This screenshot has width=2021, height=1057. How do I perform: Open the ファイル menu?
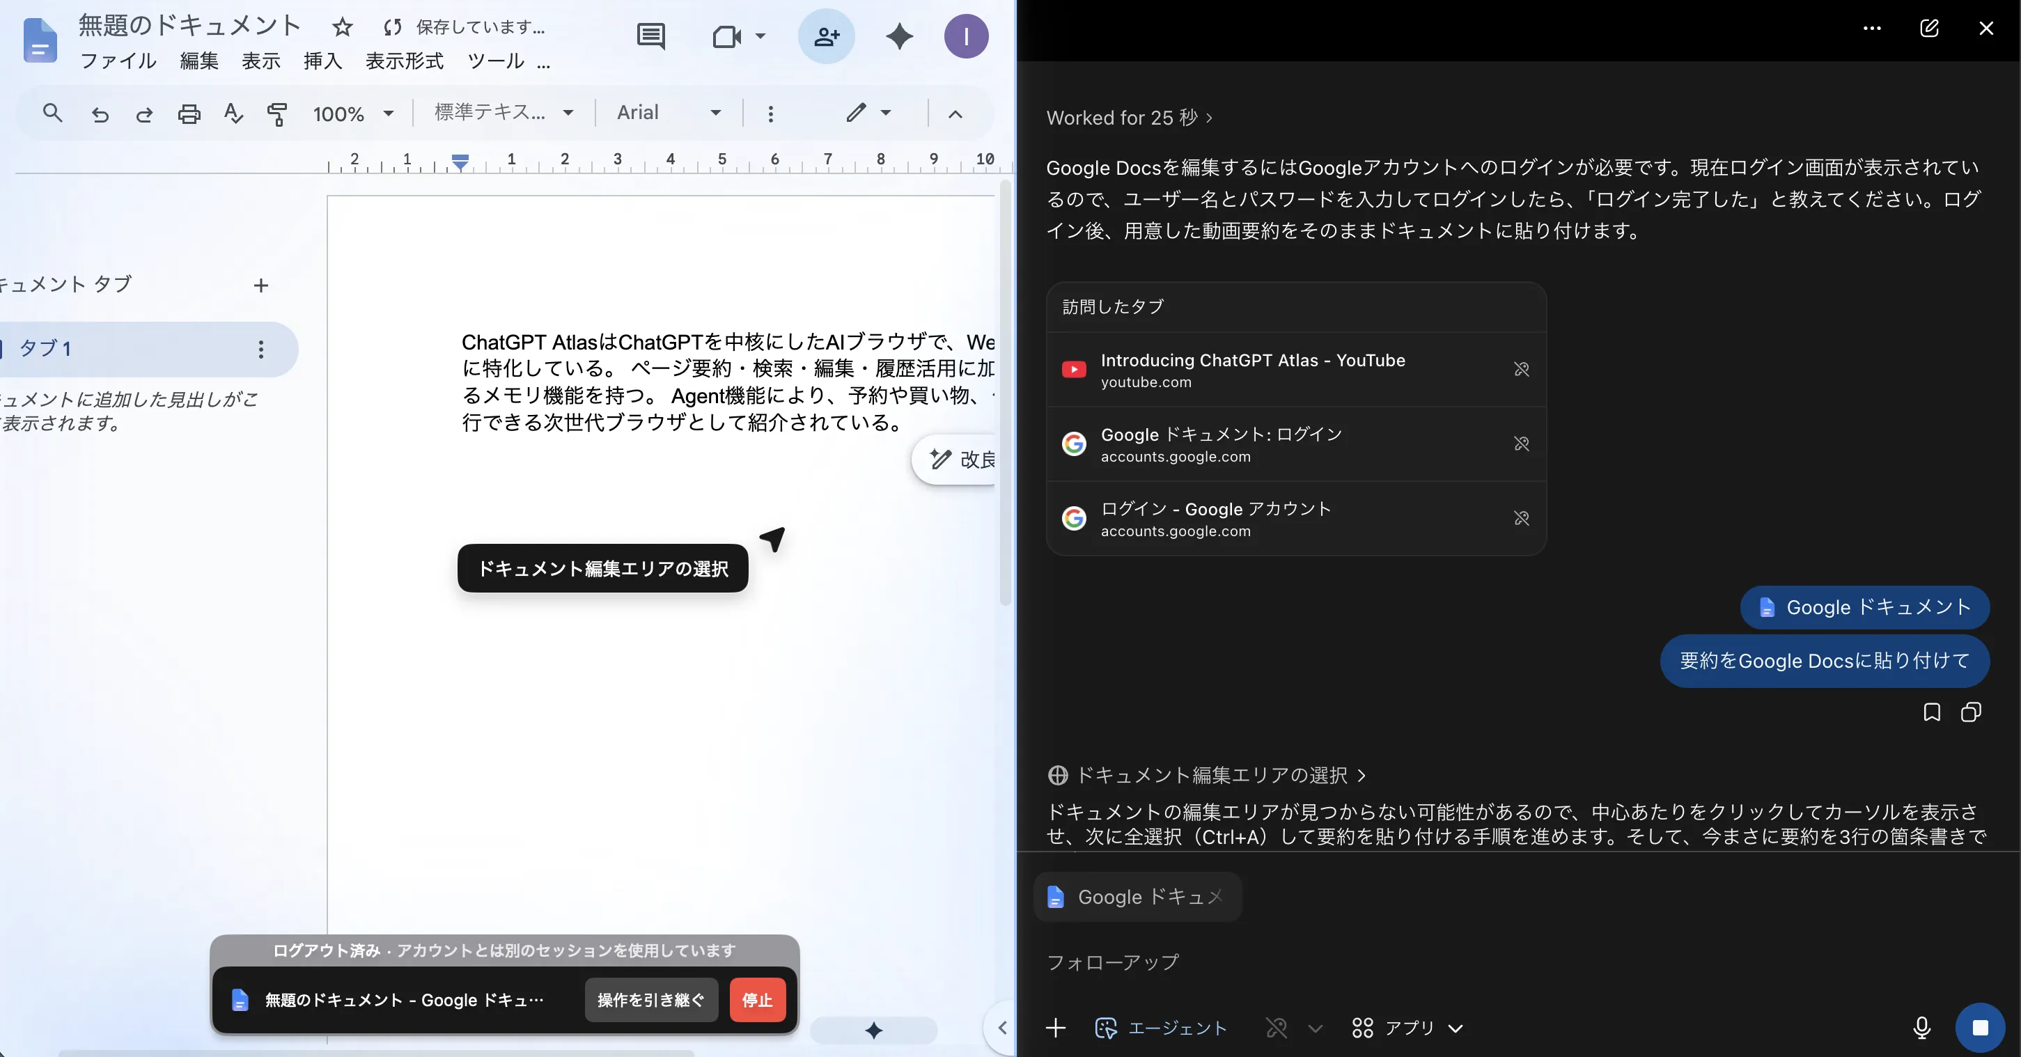point(118,61)
